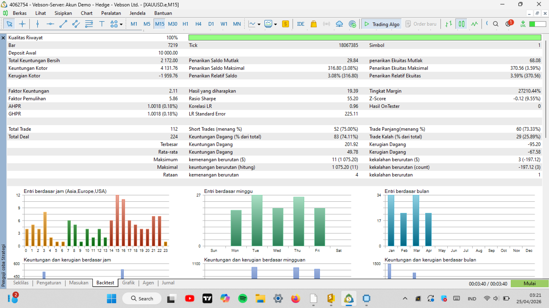549x308 pixels.
Task: Open the Market shopping bag icon
Action: [314, 24]
